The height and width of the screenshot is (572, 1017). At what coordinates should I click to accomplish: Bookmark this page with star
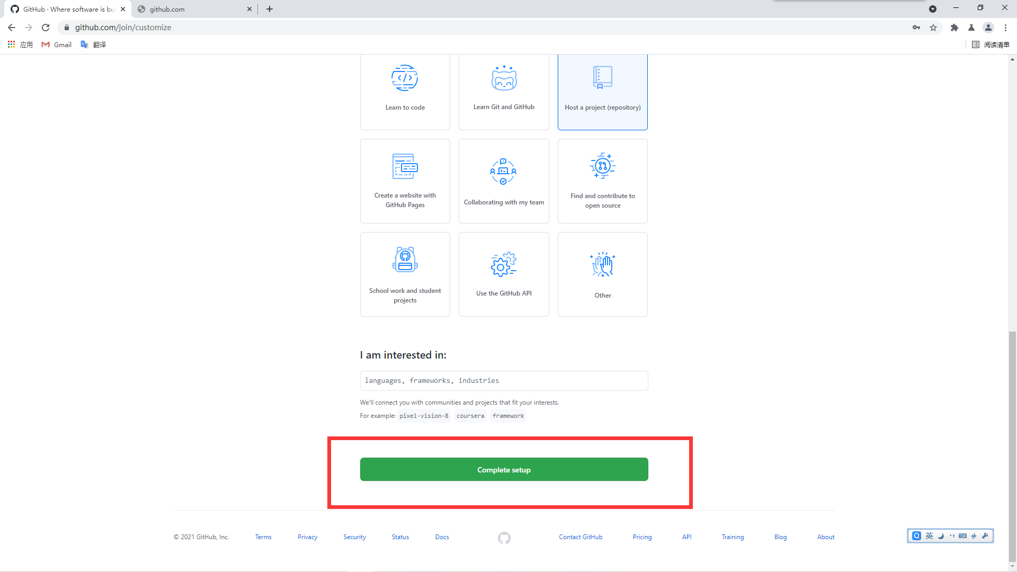pyautogui.click(x=933, y=28)
